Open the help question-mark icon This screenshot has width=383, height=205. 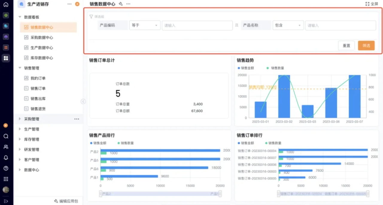pos(6,168)
